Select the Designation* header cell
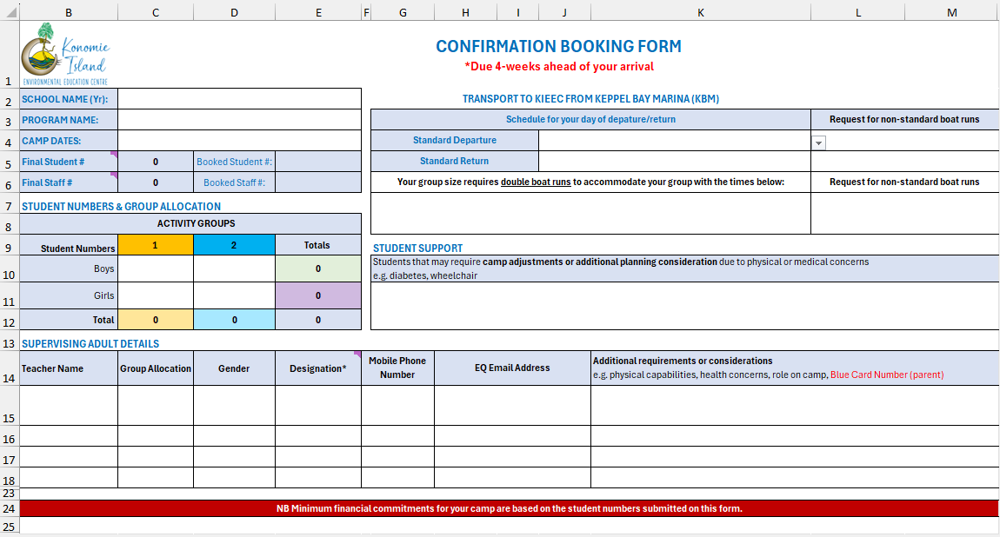 [317, 368]
